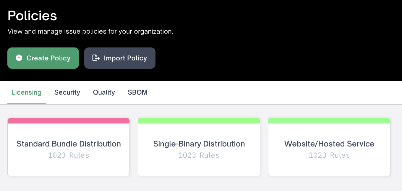This screenshot has width=402, height=191.
Task: Click the pink bar on Standard Bundle Distribution
Action: pos(69,121)
